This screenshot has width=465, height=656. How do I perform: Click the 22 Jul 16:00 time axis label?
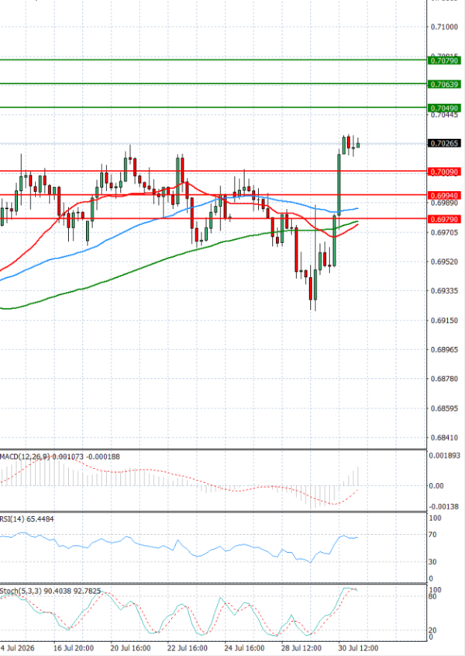click(x=188, y=648)
